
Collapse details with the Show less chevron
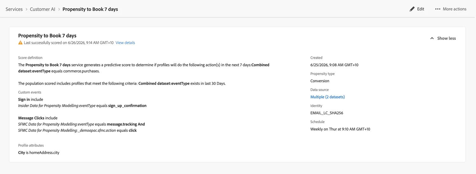432,38
